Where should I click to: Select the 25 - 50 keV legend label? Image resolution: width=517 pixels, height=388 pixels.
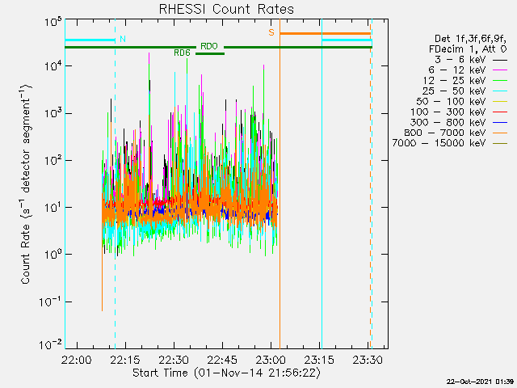tap(454, 91)
